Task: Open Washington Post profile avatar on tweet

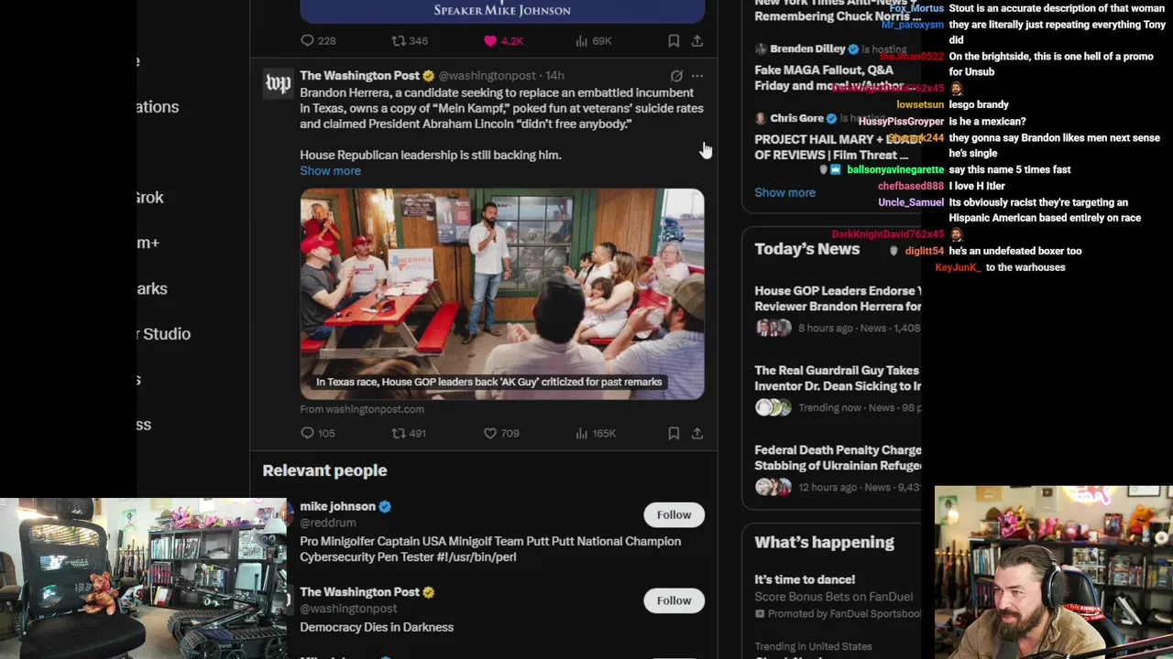Action: click(x=278, y=83)
